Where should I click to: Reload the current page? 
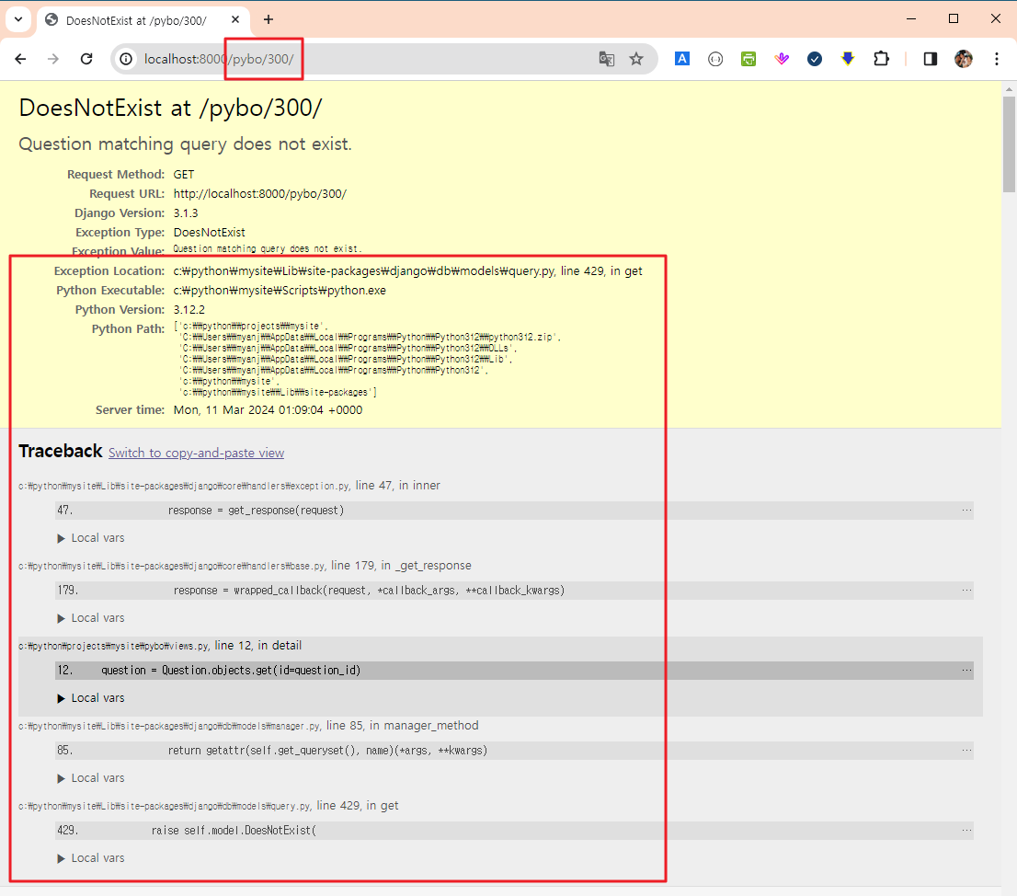click(86, 59)
